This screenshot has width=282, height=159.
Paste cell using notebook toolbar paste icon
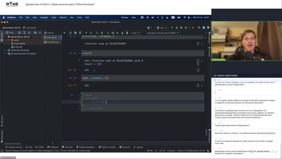(x=80, y=33)
